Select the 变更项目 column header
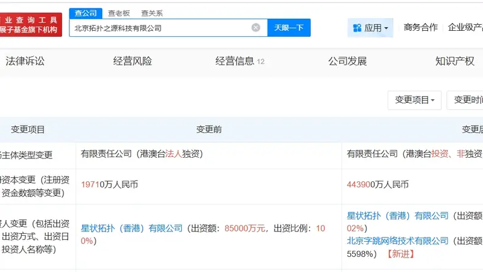This screenshot has height=272, width=483. tap(28, 129)
